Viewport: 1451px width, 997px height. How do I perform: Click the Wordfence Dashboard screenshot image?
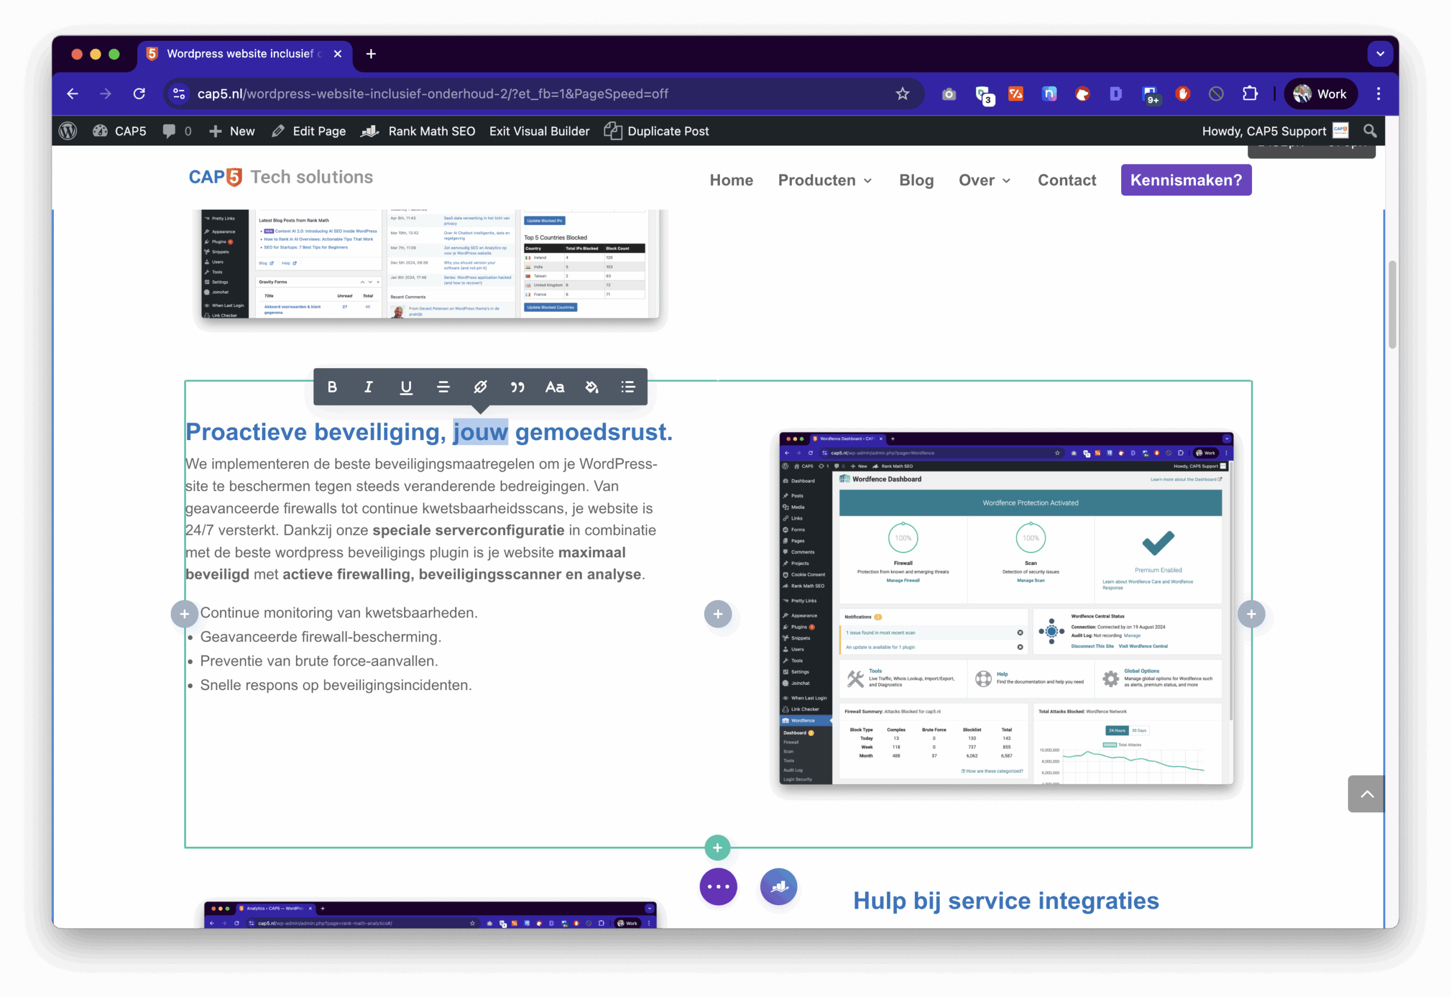click(1006, 607)
